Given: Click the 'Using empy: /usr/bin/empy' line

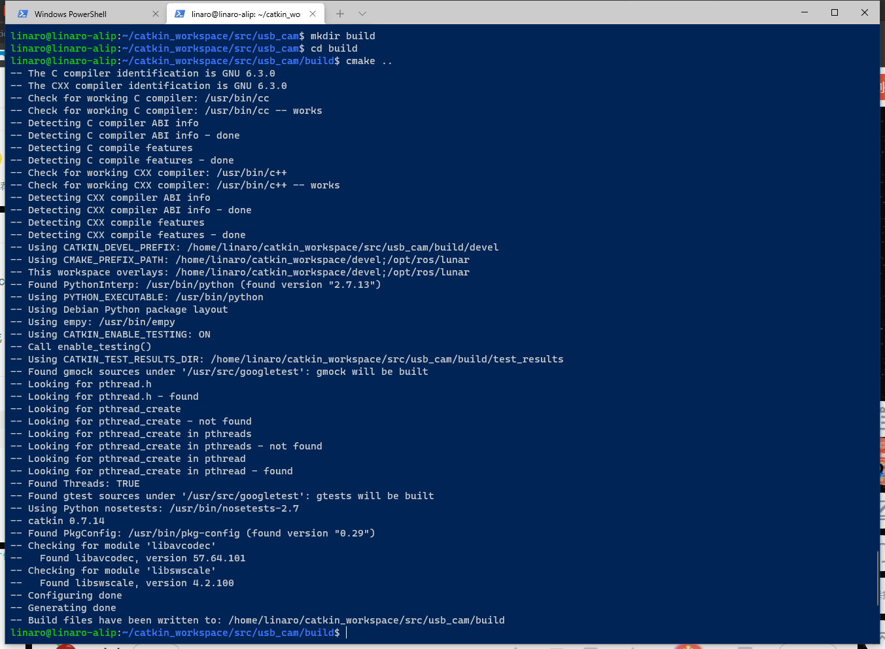Looking at the screenshot, I should tap(93, 322).
